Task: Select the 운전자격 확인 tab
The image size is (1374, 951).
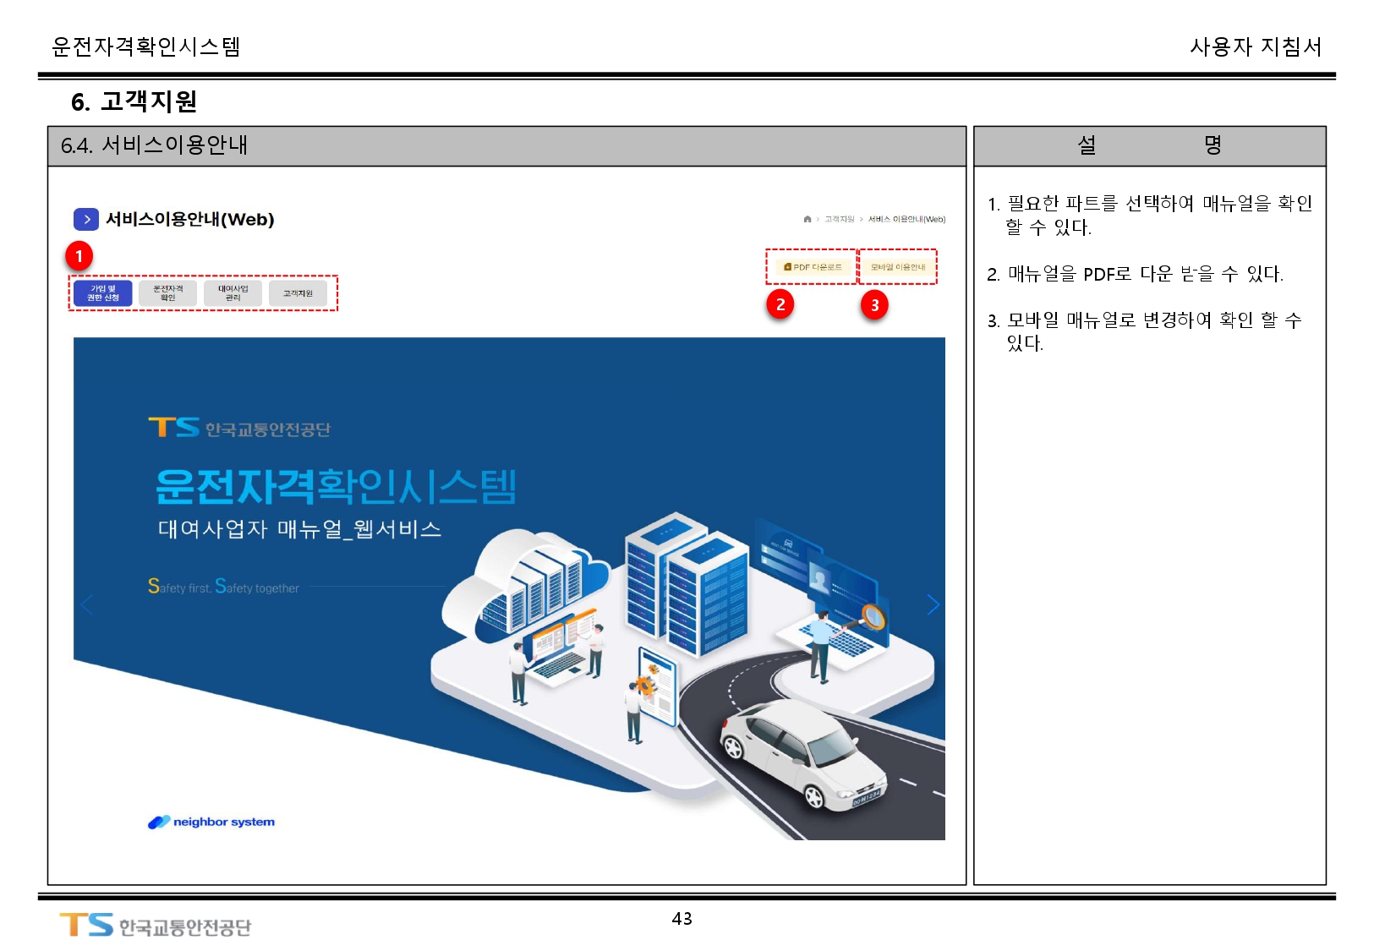Action: [167, 293]
